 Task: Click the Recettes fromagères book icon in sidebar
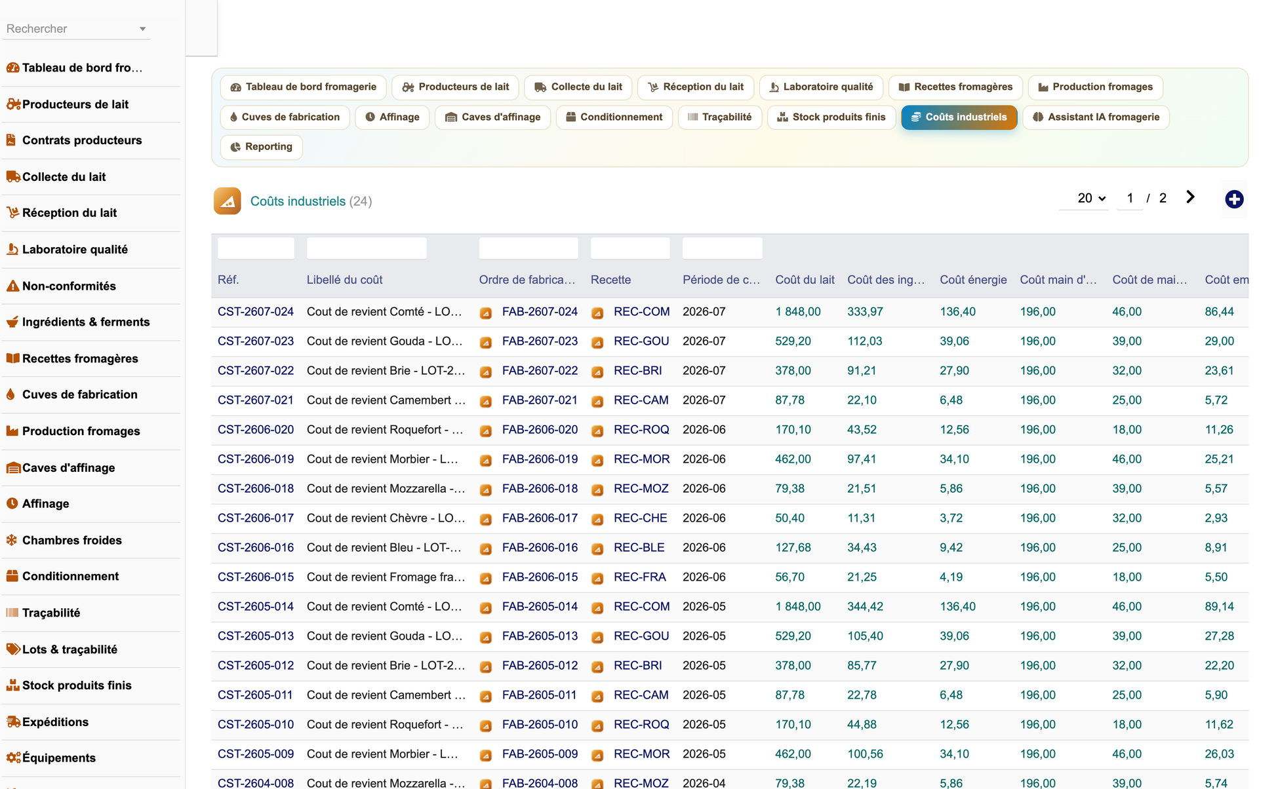point(12,358)
